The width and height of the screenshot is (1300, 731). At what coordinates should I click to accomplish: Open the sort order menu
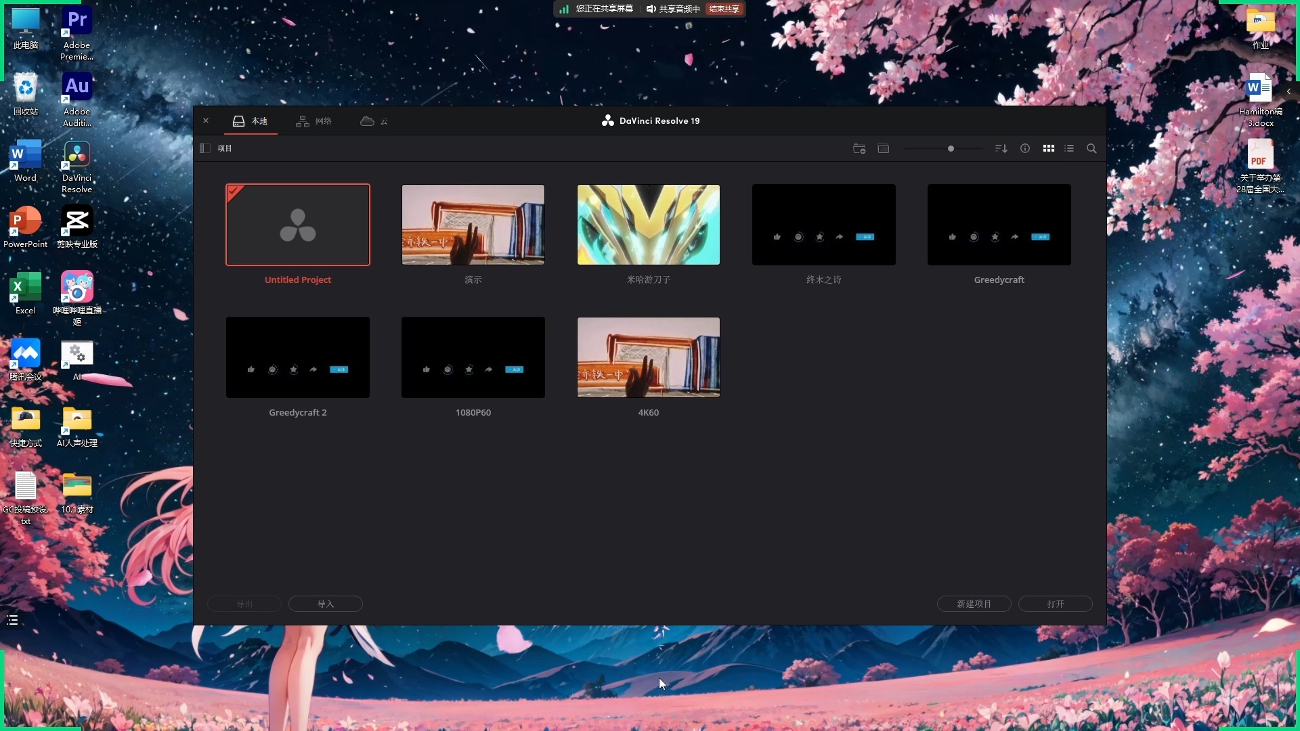[1001, 149]
